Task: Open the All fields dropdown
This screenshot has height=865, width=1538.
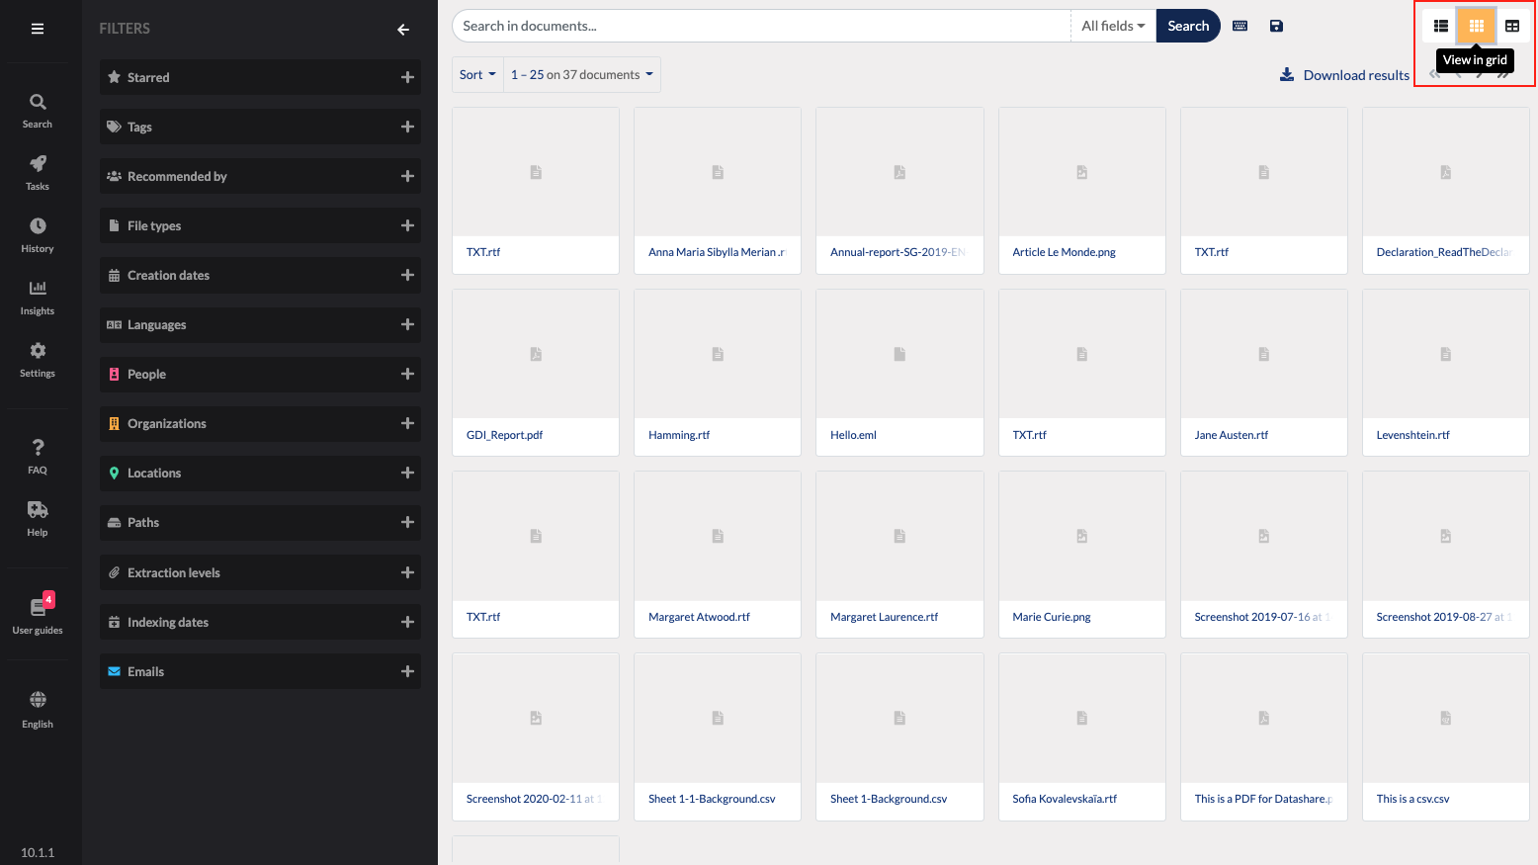Action: (1113, 26)
